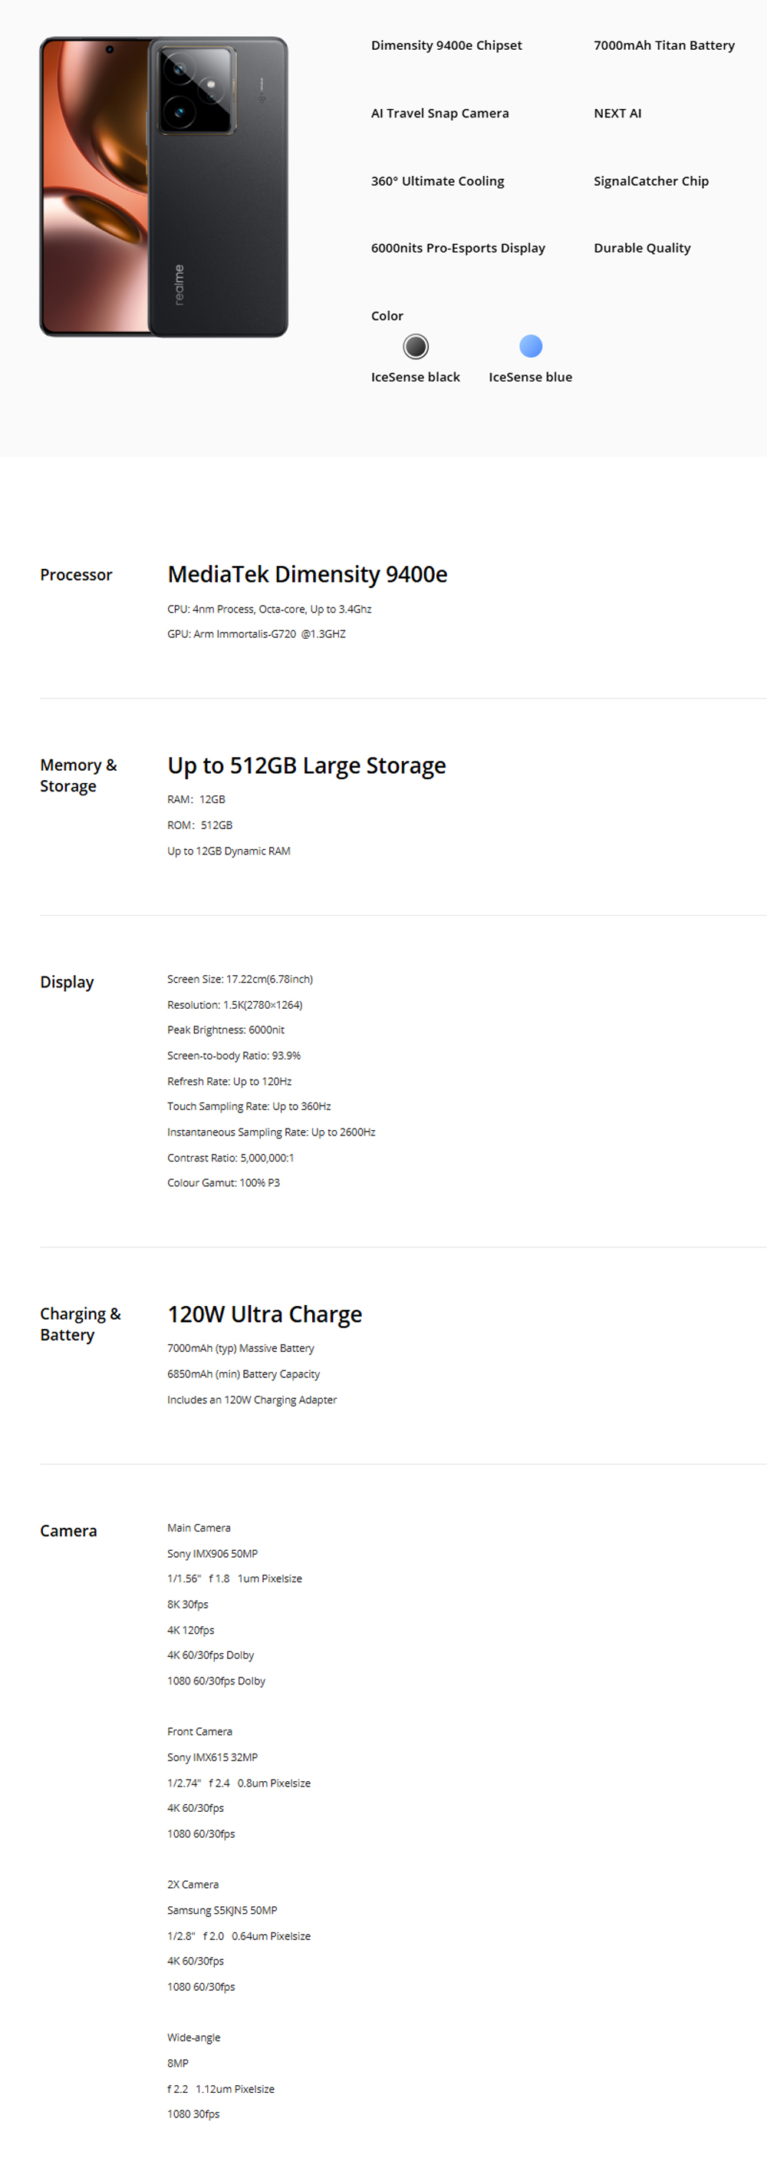
Task: Click the Charging & Battery section label
Action: click(x=81, y=1324)
